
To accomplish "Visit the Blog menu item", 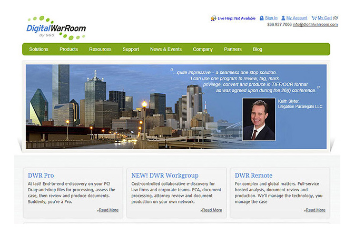I will (258, 49).
